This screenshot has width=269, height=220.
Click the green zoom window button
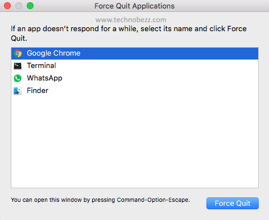point(30,6)
